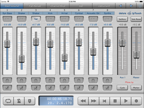Toggle Sel on the Cymbal channel
Screen dimensions: 144x108
79,19
